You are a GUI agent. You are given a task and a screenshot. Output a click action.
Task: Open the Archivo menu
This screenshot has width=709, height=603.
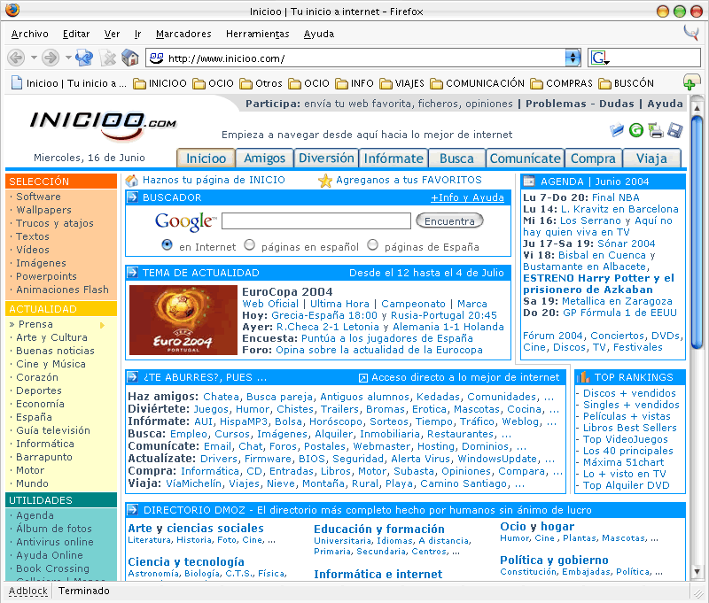click(30, 34)
